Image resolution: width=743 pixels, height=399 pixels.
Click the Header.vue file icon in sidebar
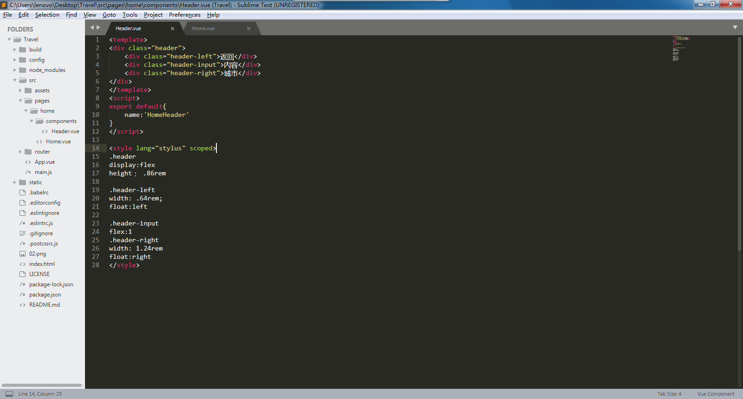click(45, 131)
